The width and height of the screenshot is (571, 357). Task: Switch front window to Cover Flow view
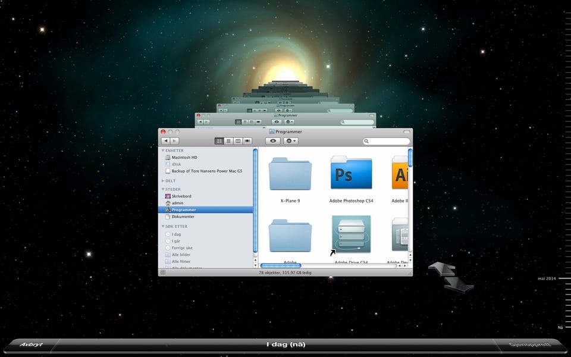247,141
